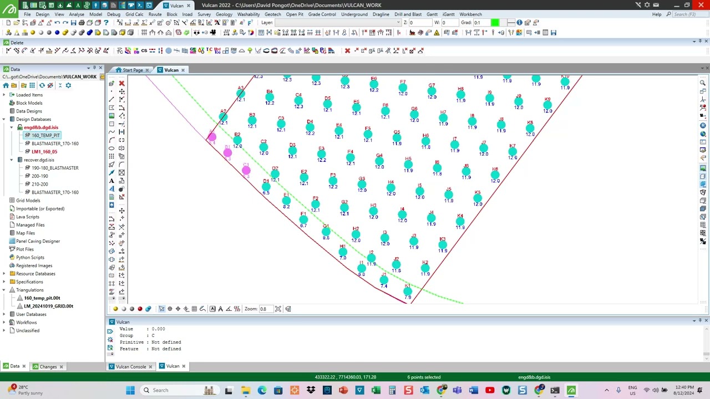Image resolution: width=710 pixels, height=399 pixels.
Task: Click the green colour swatch near Grad
Action: (x=495, y=23)
